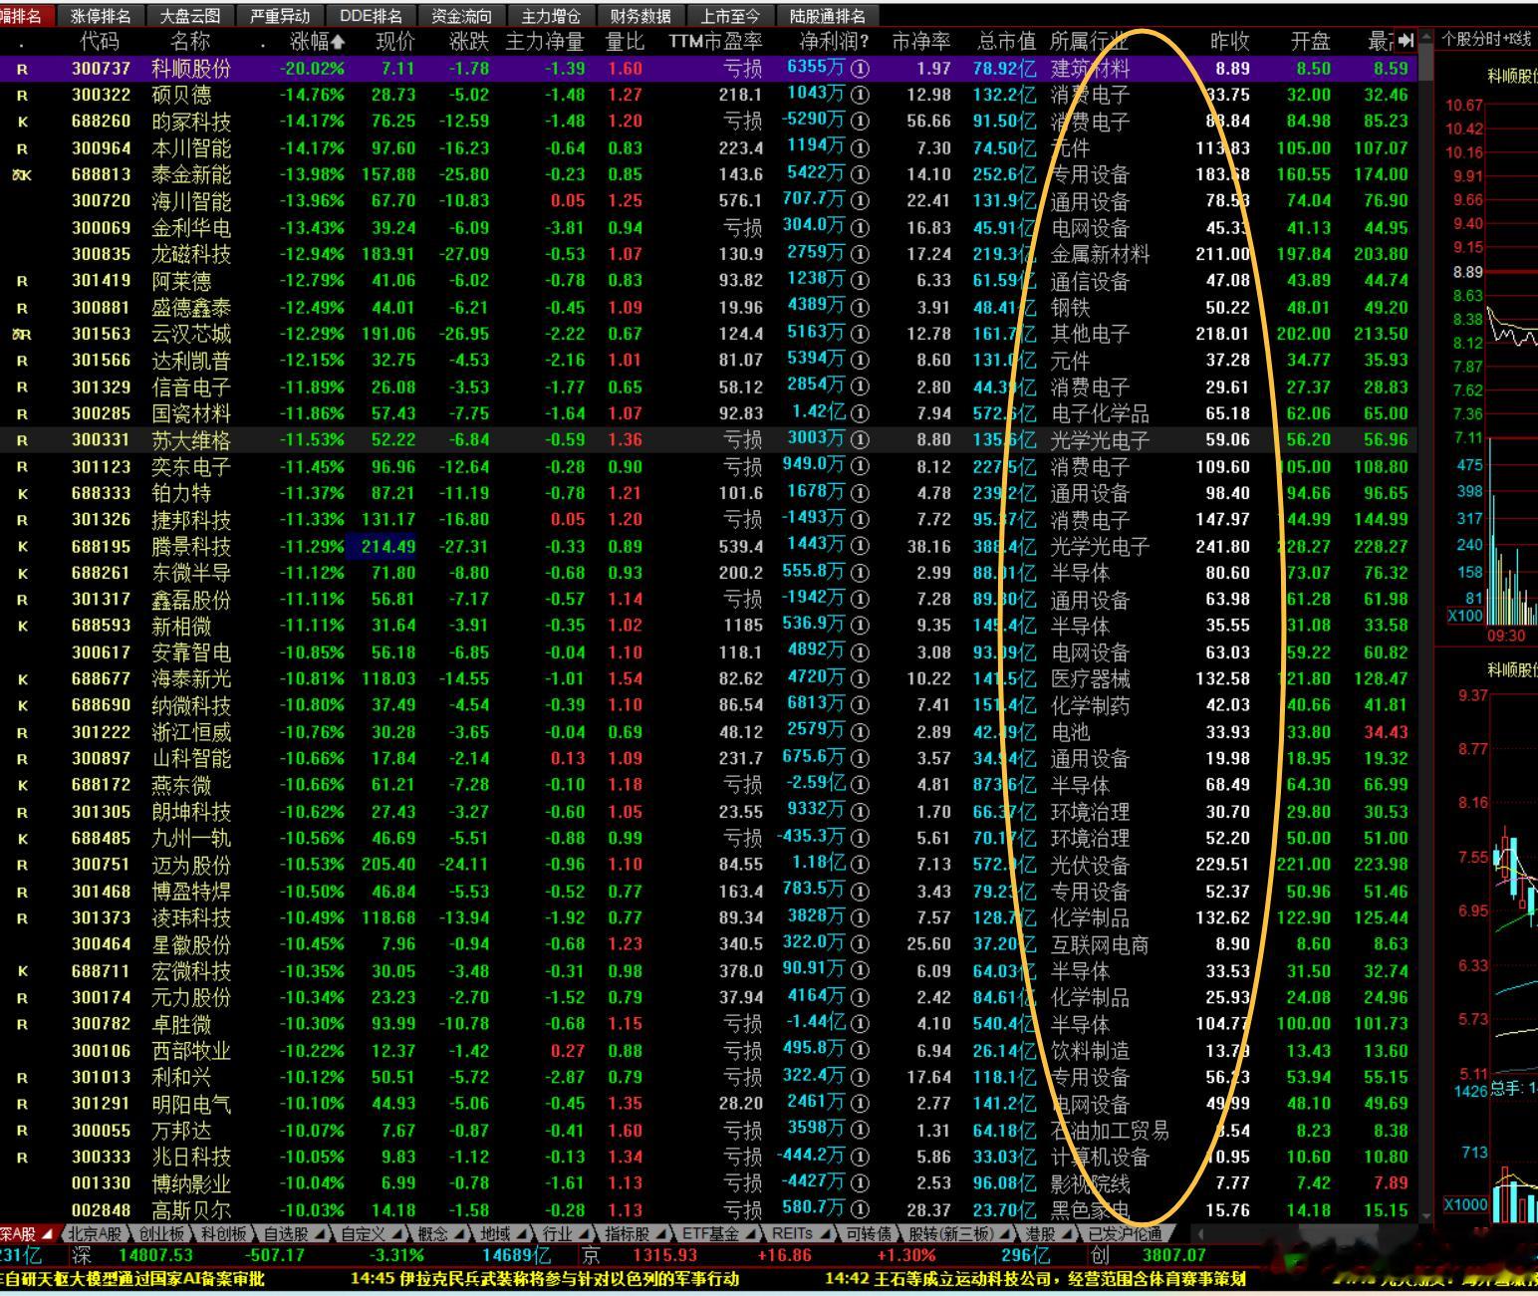Open the 行业 bottom tab dropdown
Image resolution: width=1538 pixels, height=1296 pixels.
[584, 1233]
